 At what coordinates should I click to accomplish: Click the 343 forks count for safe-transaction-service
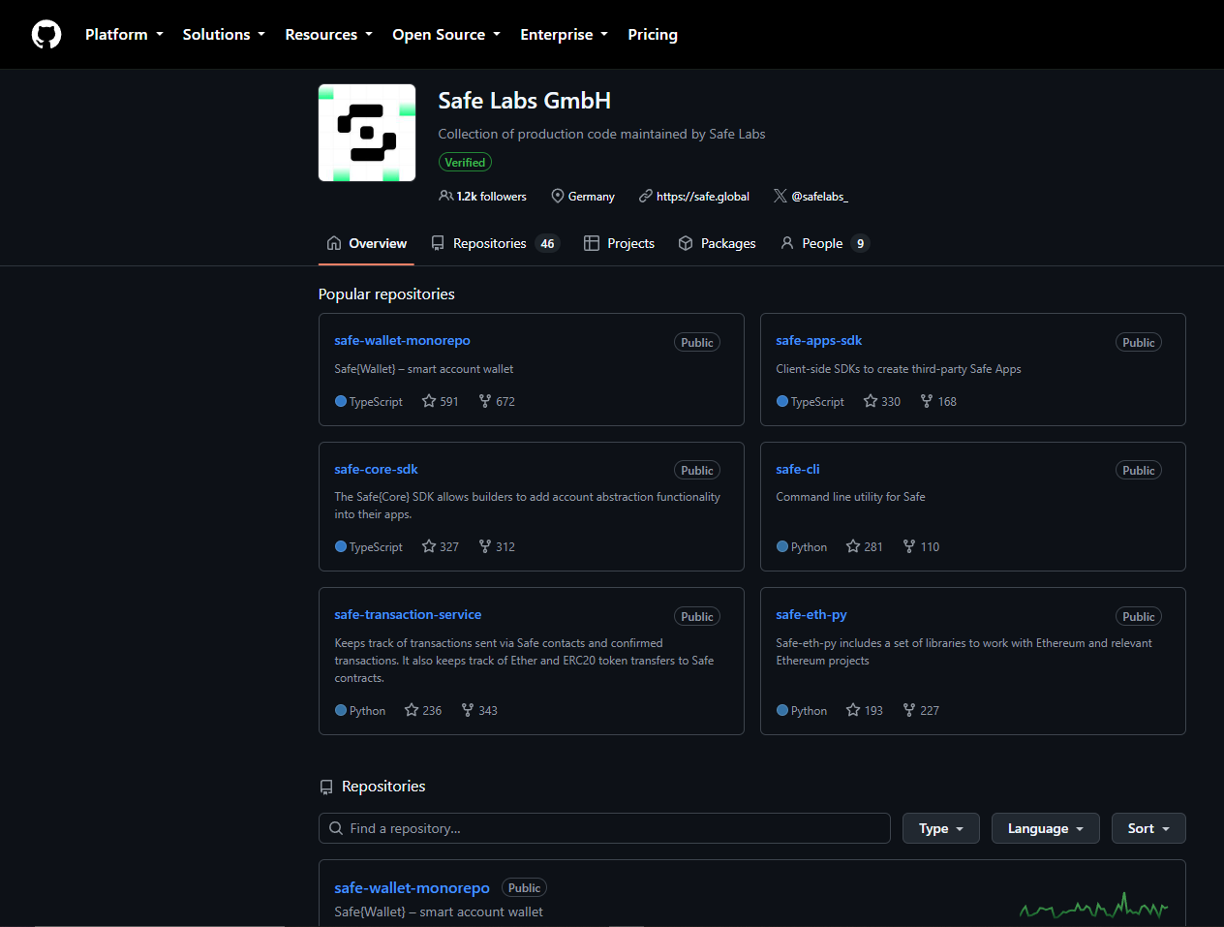tap(487, 710)
